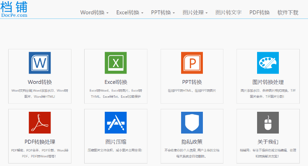Viewport: 308px width, 166px height.
Task: Follow the 隐私政策 card title link
Action: [192, 142]
